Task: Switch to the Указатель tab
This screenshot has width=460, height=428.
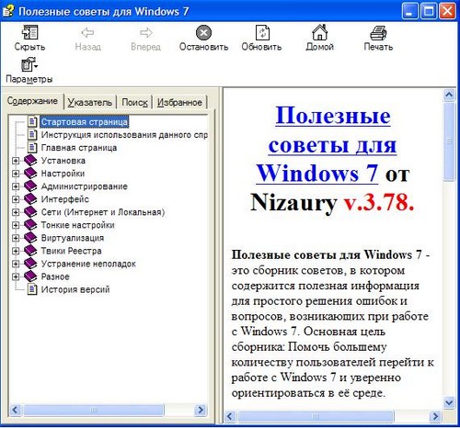Action: pyautogui.click(x=90, y=102)
